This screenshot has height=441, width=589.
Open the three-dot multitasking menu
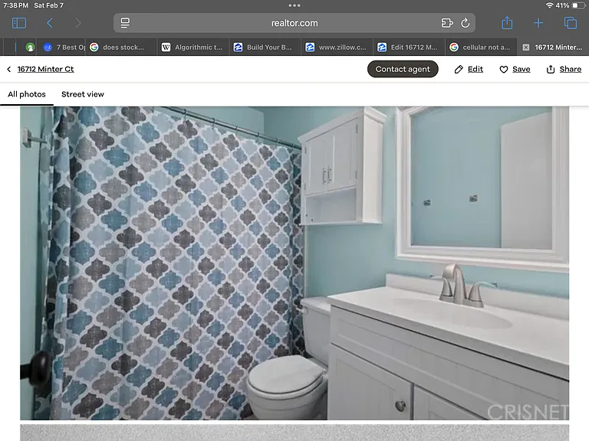coord(294,5)
